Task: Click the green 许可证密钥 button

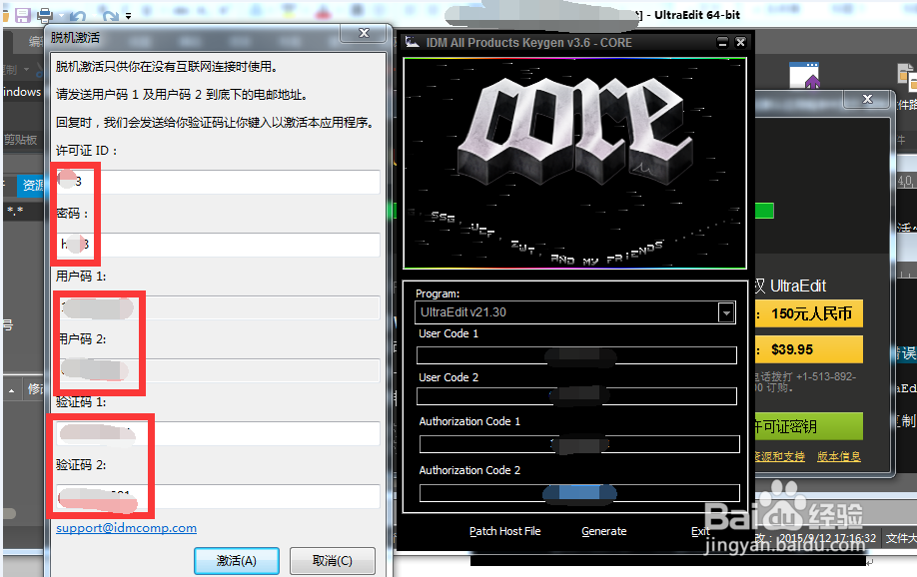Action: pos(809,426)
